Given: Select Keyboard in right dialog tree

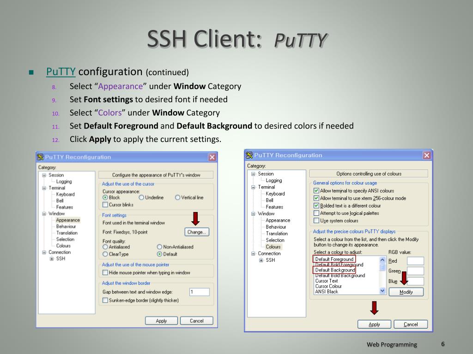Looking at the screenshot, I should (275, 194).
